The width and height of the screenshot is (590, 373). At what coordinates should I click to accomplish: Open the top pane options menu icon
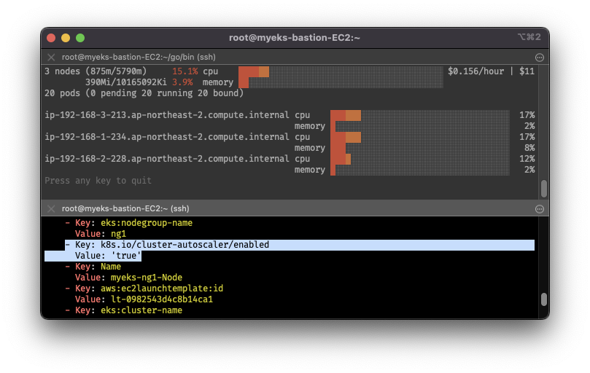tap(539, 58)
